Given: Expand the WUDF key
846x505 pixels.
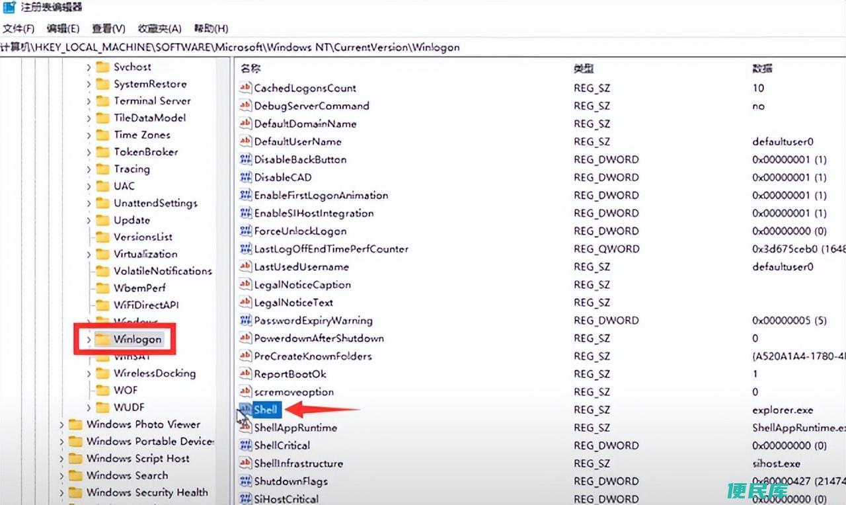Looking at the screenshot, I should click(x=89, y=407).
